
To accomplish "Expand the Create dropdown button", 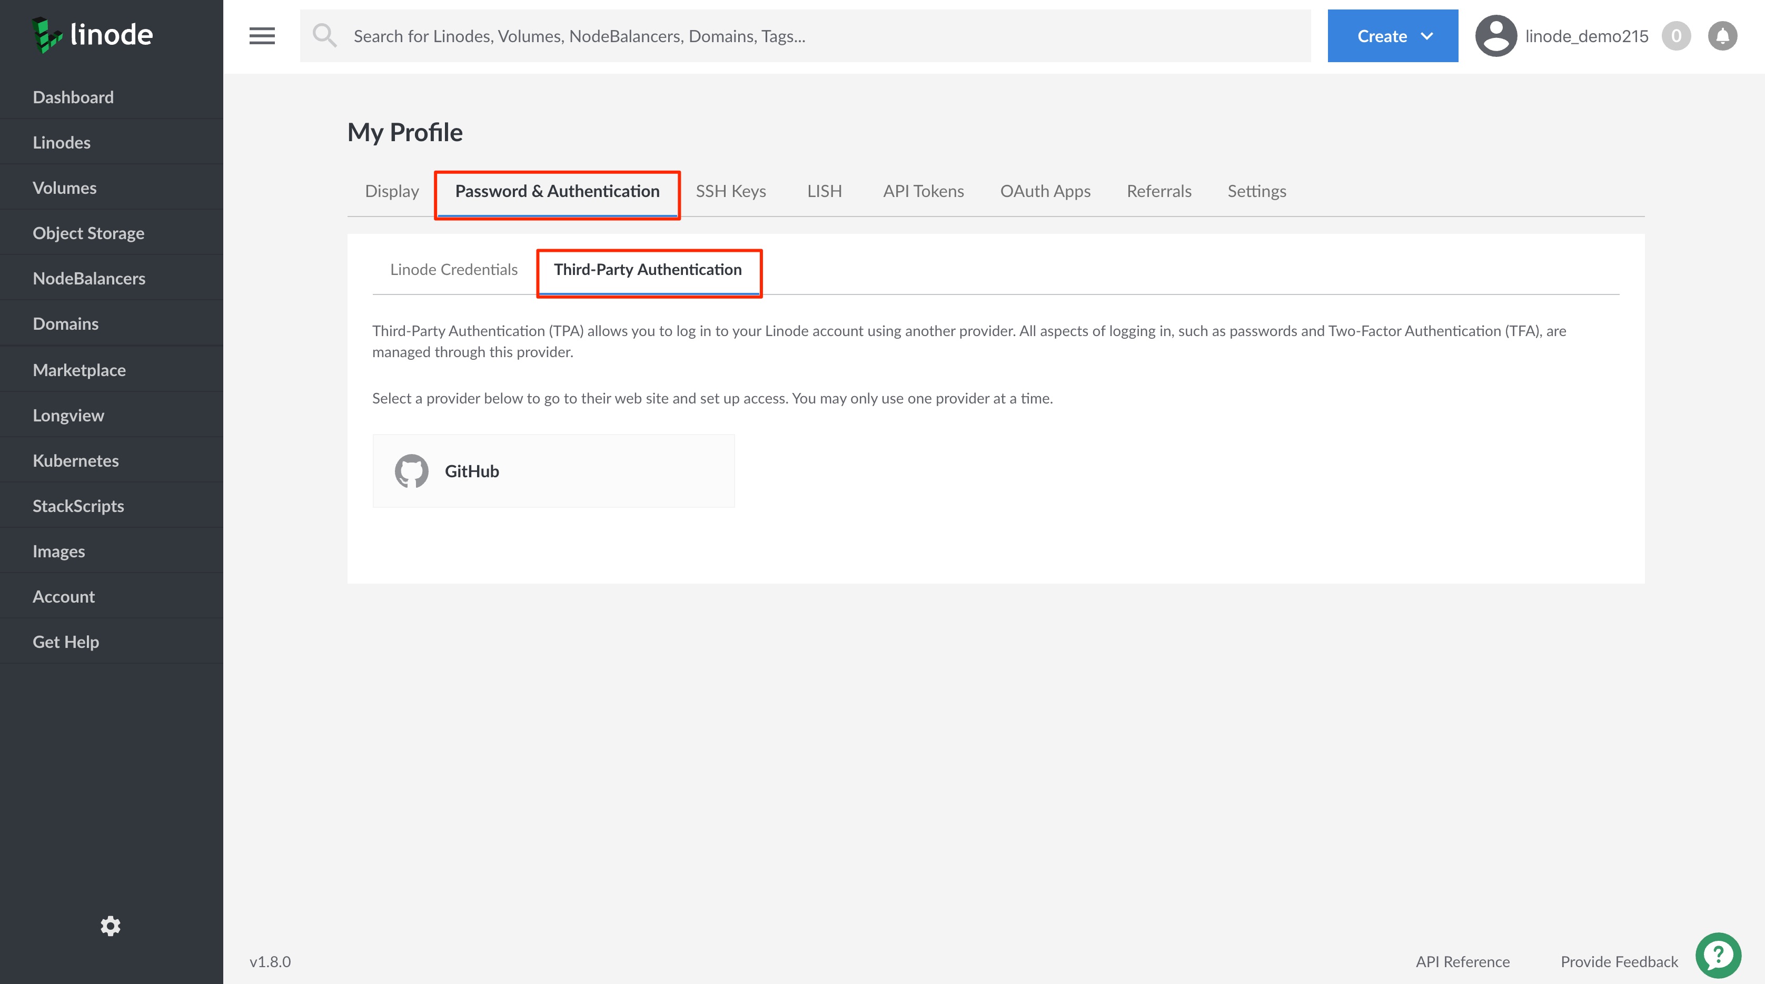I will click(1392, 36).
